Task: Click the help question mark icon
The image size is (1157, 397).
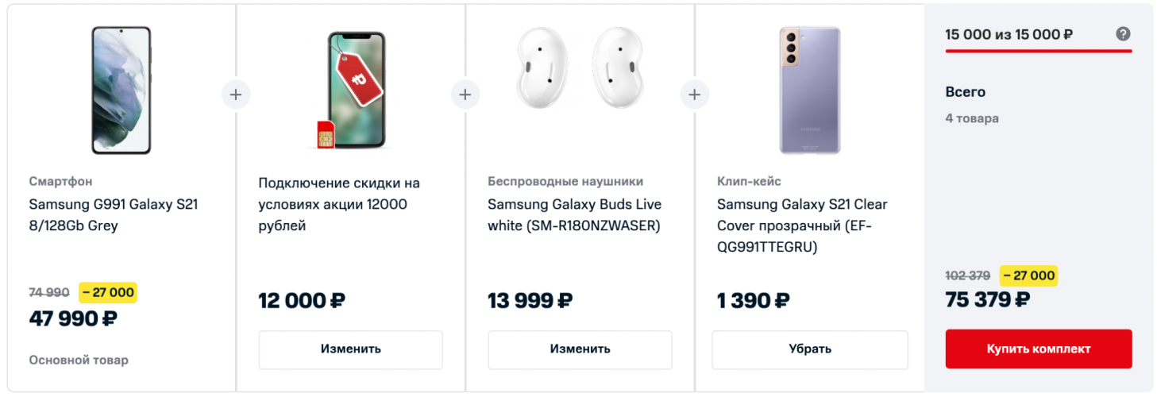Action: (x=1122, y=34)
